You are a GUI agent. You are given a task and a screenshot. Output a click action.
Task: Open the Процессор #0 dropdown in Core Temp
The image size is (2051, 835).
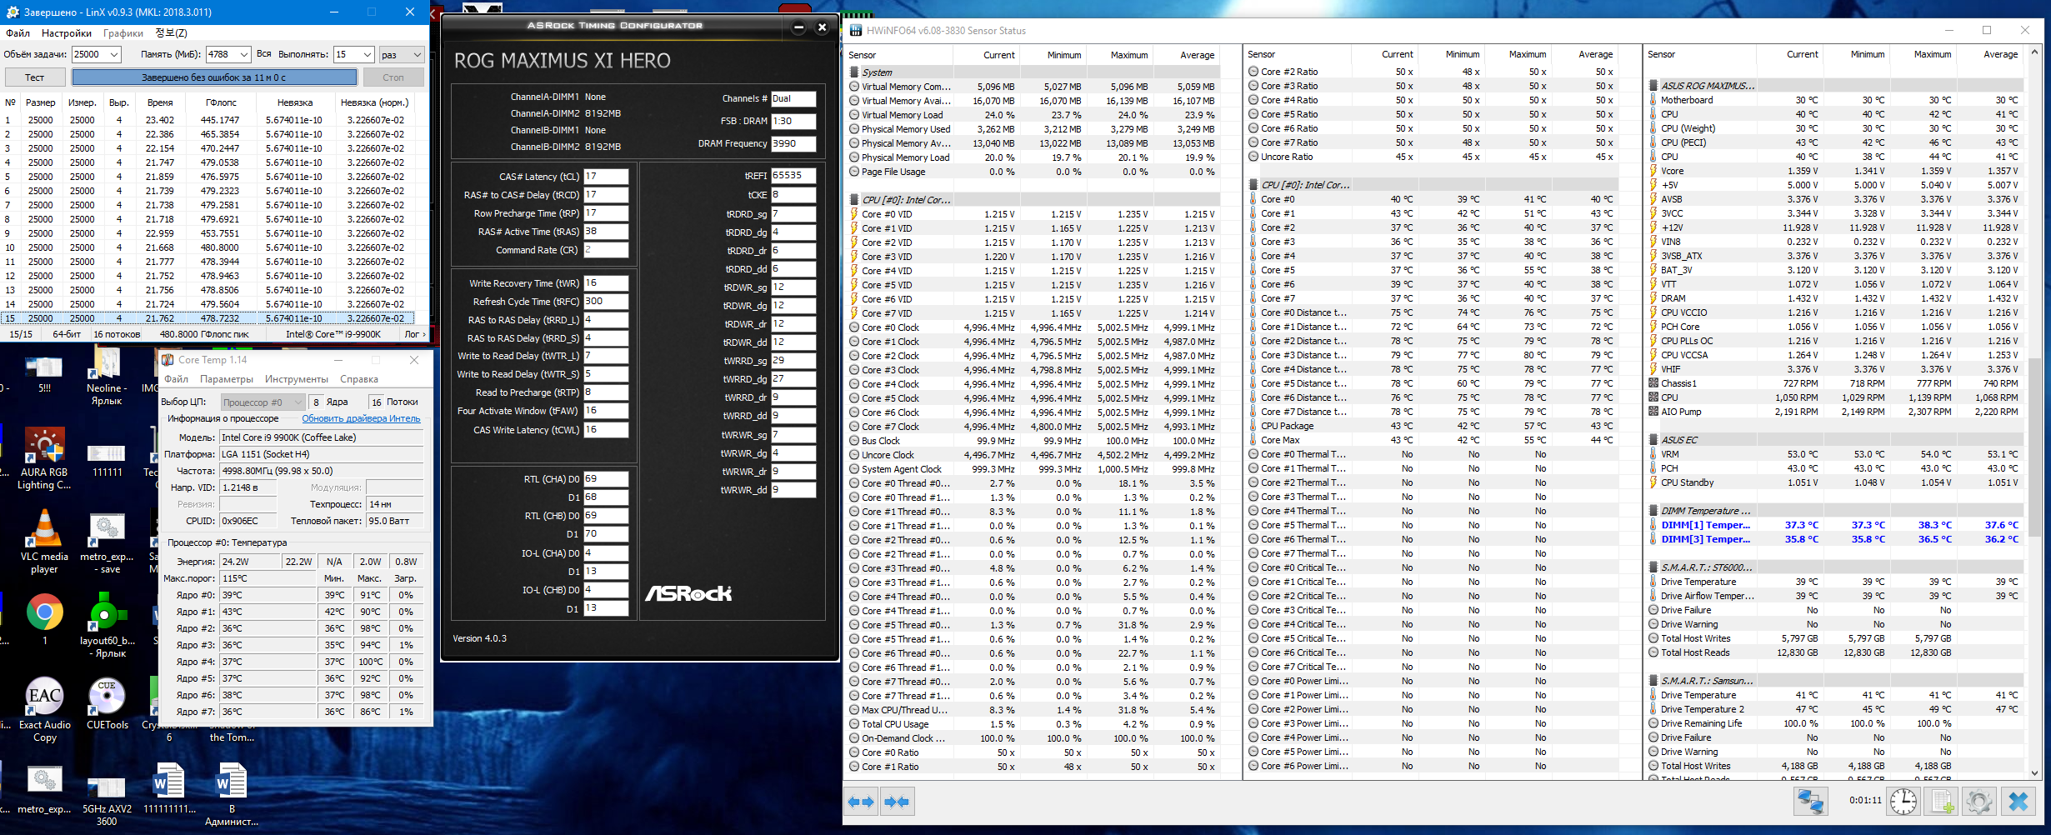[263, 402]
